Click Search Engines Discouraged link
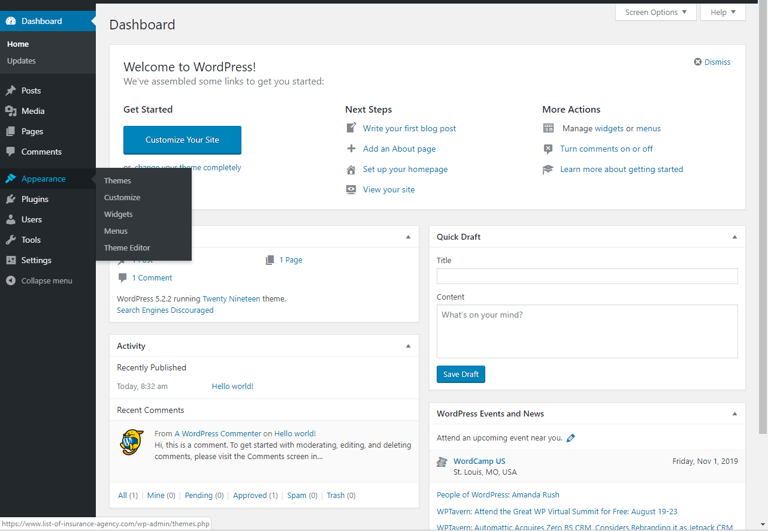 165,310
